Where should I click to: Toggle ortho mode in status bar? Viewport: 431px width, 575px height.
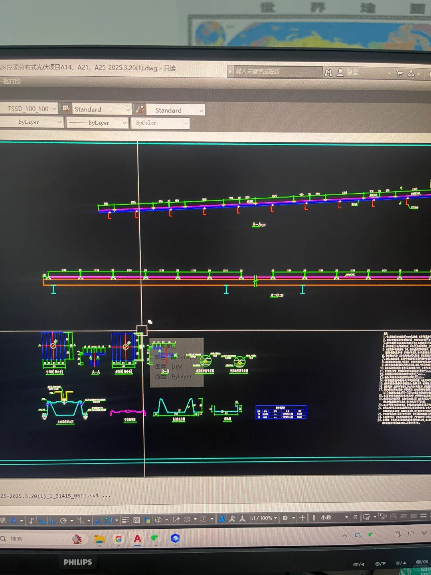(x=53, y=521)
